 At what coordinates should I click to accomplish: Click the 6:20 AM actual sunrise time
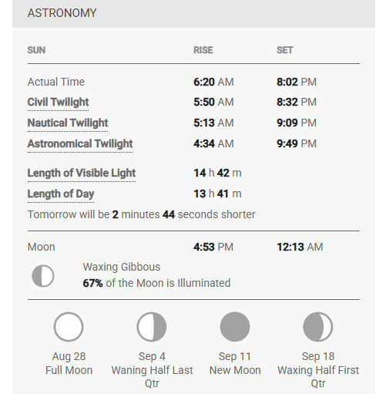[x=213, y=82]
